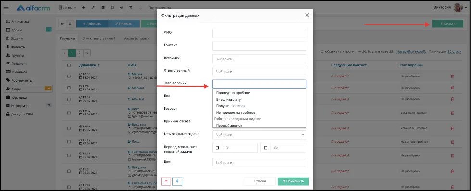Open the Цвет dropdown

pyautogui.click(x=259, y=162)
